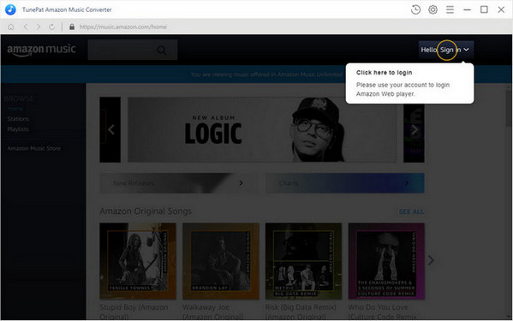Open Brandon Lay Walkaway Joe cover

pos(221,261)
